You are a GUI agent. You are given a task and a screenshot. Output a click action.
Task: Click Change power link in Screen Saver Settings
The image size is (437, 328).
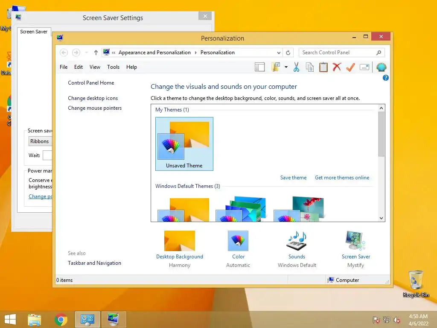point(41,196)
